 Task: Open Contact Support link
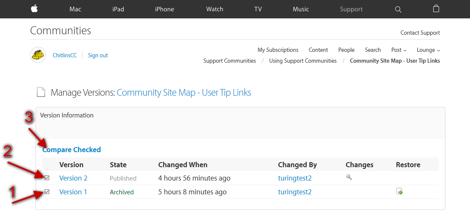420,33
